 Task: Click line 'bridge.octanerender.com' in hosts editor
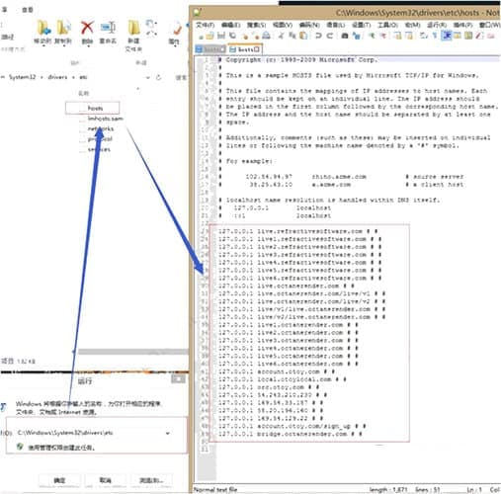(x=291, y=434)
